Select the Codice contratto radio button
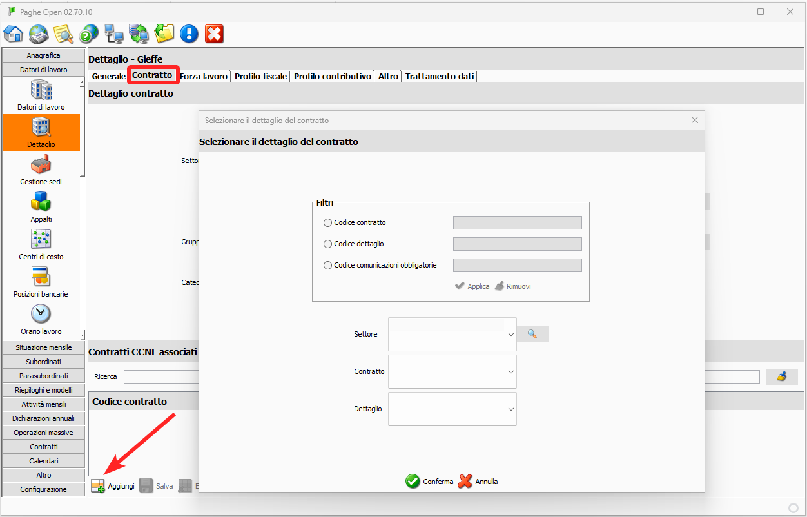 point(328,223)
